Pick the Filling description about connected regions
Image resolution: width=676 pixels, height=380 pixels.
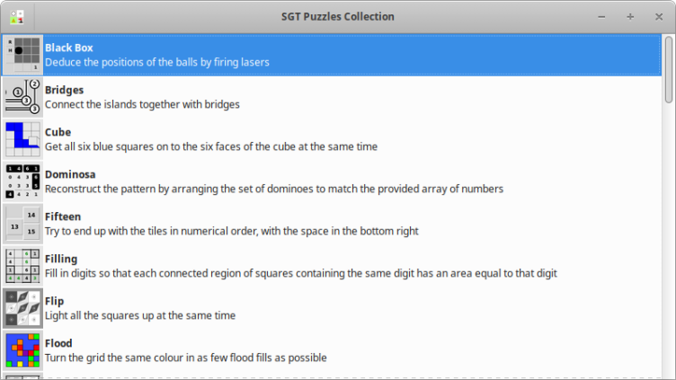coord(302,273)
